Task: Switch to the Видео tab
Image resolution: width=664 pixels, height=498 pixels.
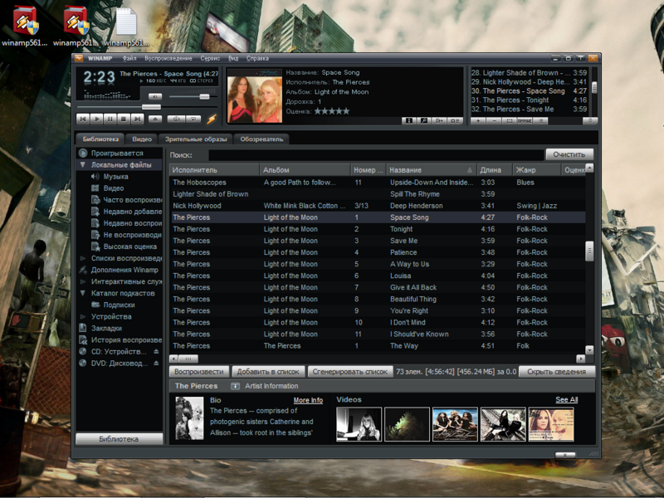Action: [x=141, y=139]
